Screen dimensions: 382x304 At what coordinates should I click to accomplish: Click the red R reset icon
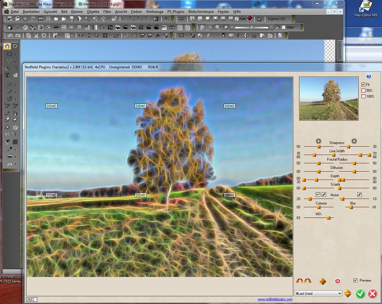[x=338, y=281]
